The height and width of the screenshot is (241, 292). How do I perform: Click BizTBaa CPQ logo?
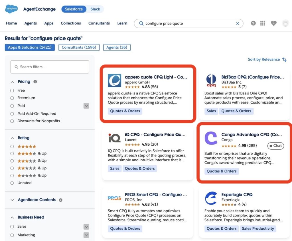click(211, 81)
